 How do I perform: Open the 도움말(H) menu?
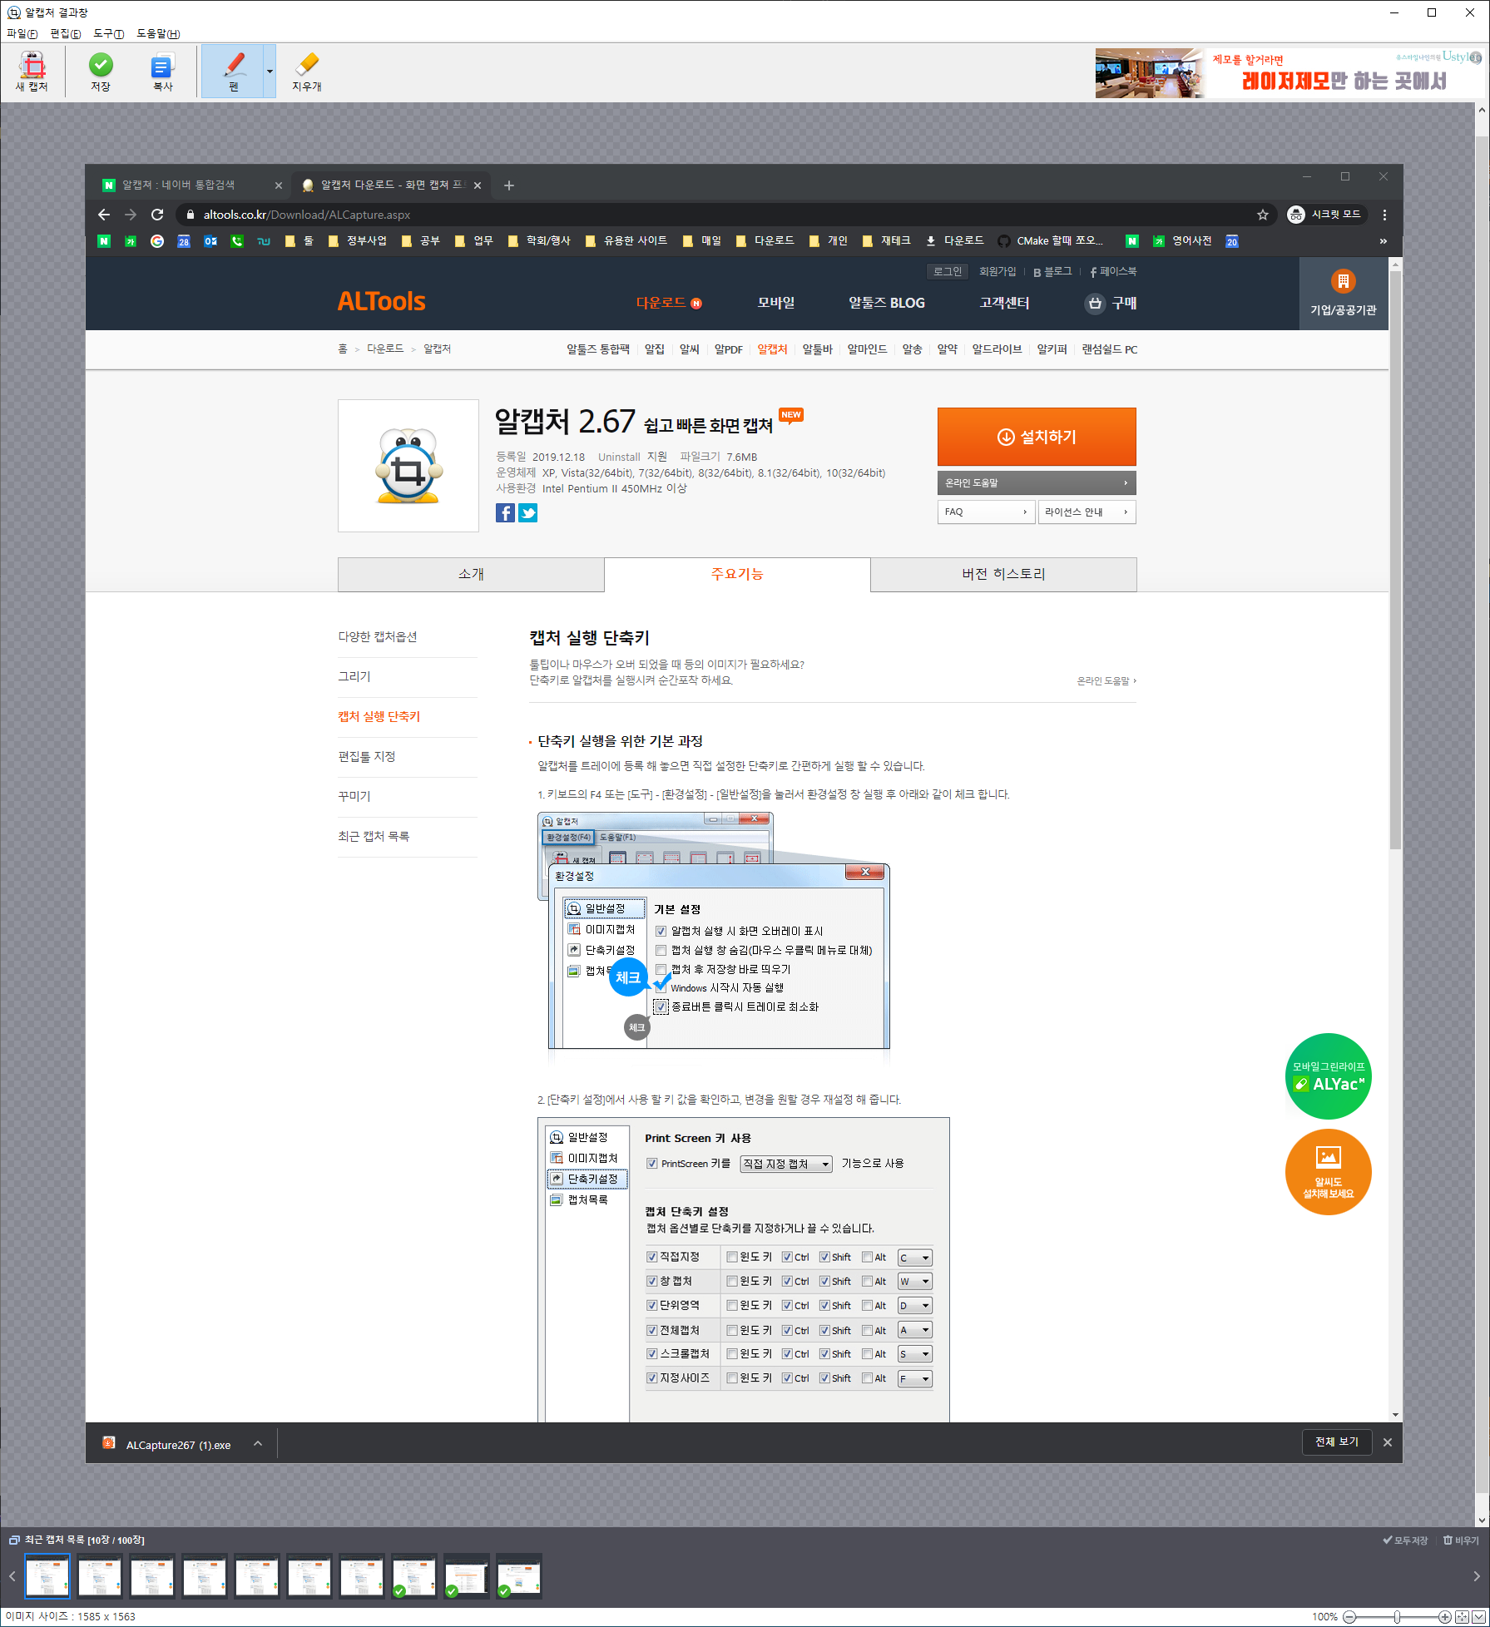pyautogui.click(x=158, y=33)
